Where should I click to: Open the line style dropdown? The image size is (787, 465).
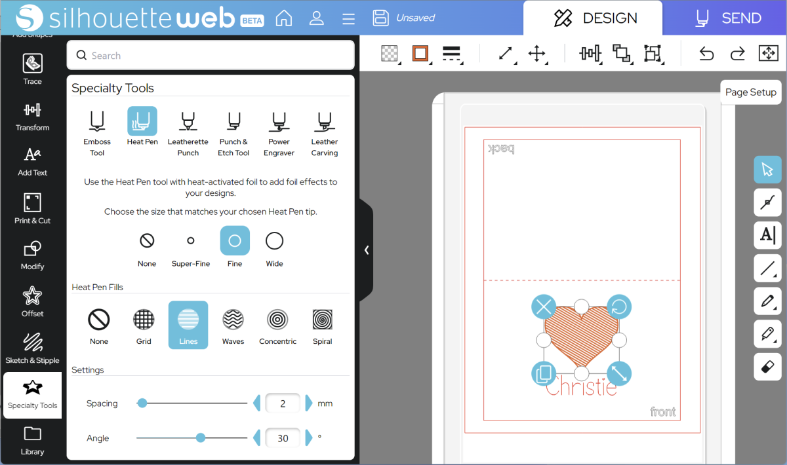[x=452, y=54]
